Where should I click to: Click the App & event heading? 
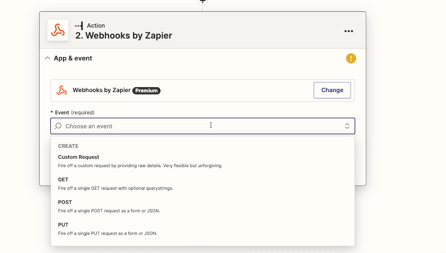click(x=73, y=58)
